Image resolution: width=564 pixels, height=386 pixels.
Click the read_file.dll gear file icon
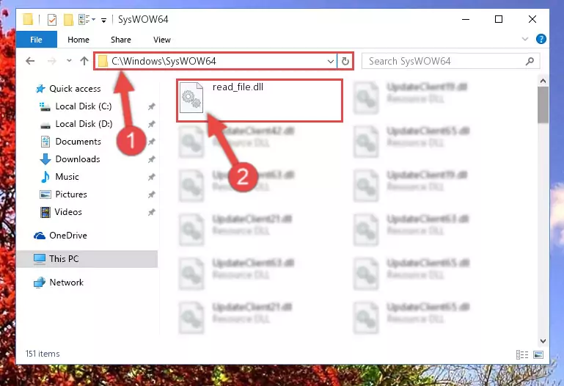coord(191,98)
